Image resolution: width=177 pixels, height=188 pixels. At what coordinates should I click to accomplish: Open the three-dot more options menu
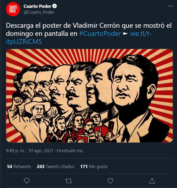(x=170, y=6)
